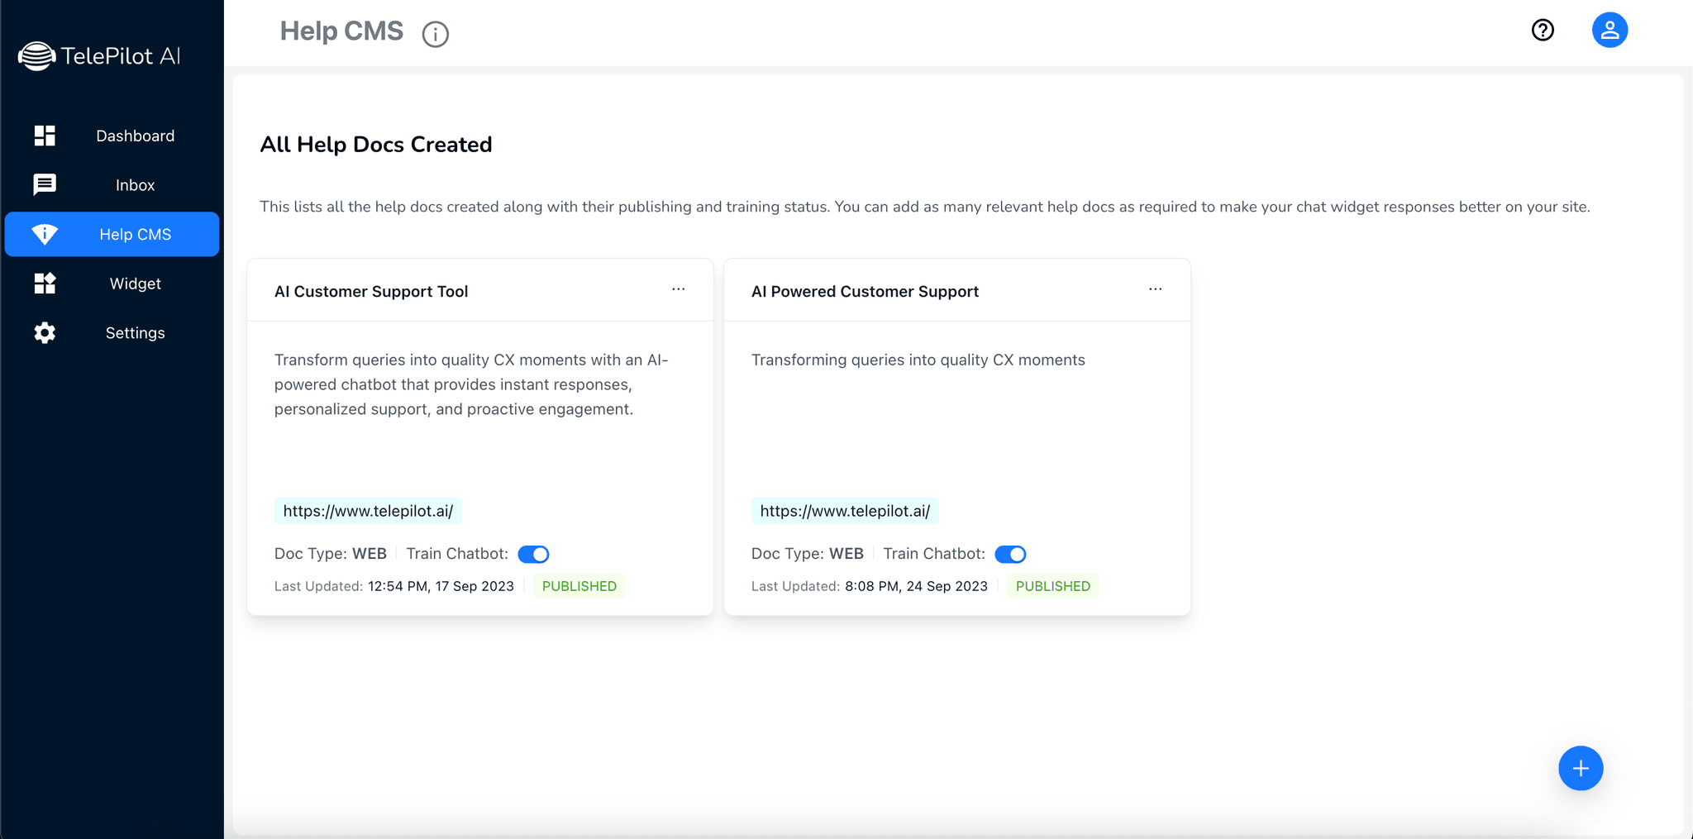Screen dimensions: 1693x839
Task: Click the info icon beside Help CMS
Action: coord(435,35)
